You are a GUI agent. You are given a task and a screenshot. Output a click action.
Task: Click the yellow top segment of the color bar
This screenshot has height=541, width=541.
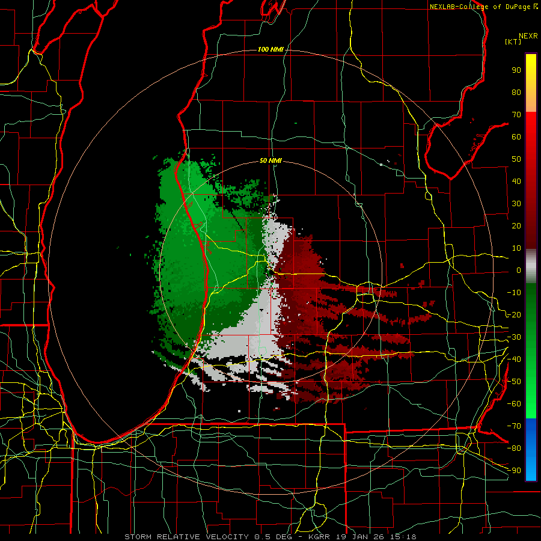[531, 83]
